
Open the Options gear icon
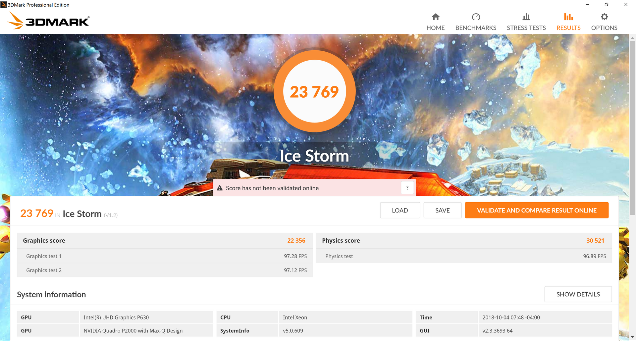click(604, 17)
